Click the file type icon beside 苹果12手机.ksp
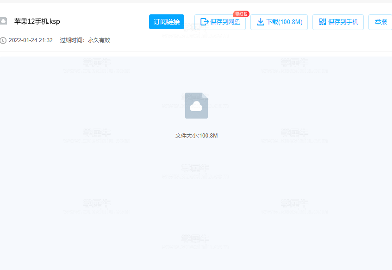The height and width of the screenshot is (270, 392). pyautogui.click(x=3, y=21)
